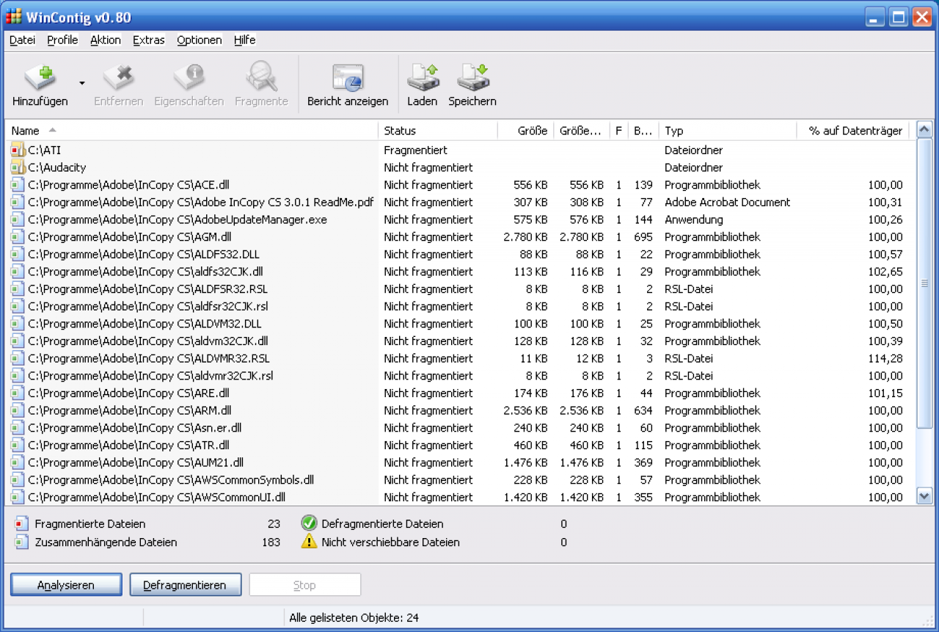Click the Fragmentiert status of C:\ATI

(x=415, y=150)
